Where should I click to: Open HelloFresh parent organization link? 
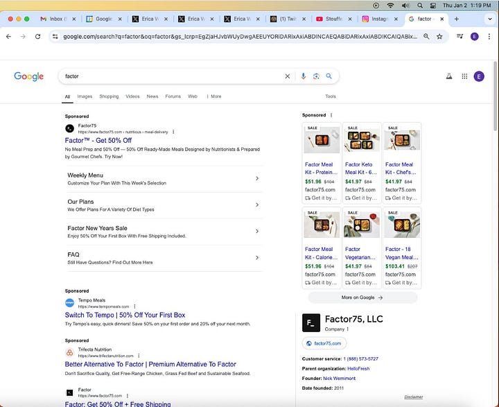(x=358, y=369)
